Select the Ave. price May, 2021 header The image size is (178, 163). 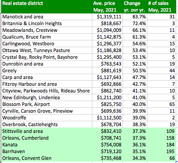(x=107, y=7)
